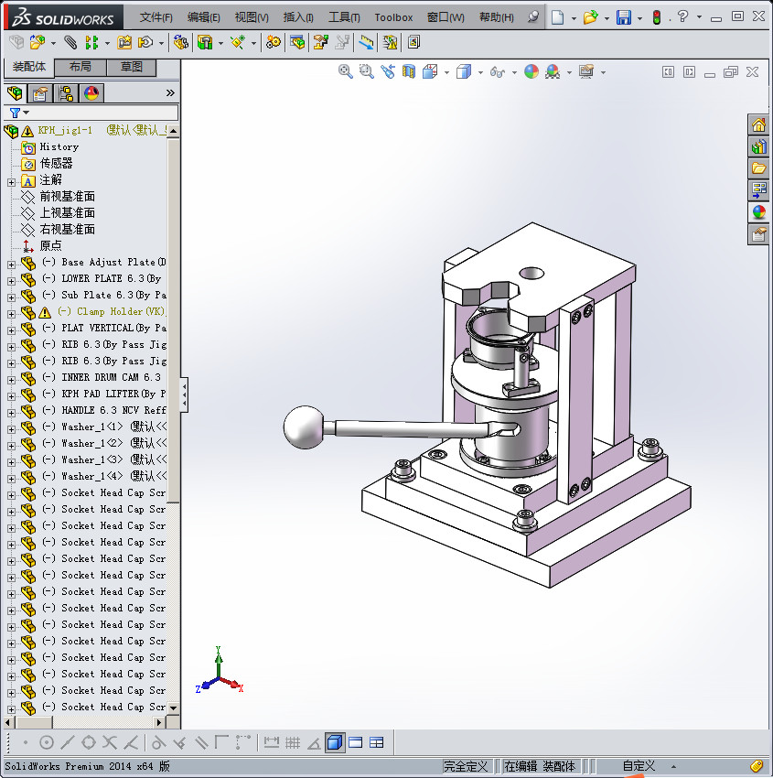Image resolution: width=773 pixels, height=778 pixels.
Task: Click the Reference Geometry icon
Action: pyautogui.click(x=238, y=43)
